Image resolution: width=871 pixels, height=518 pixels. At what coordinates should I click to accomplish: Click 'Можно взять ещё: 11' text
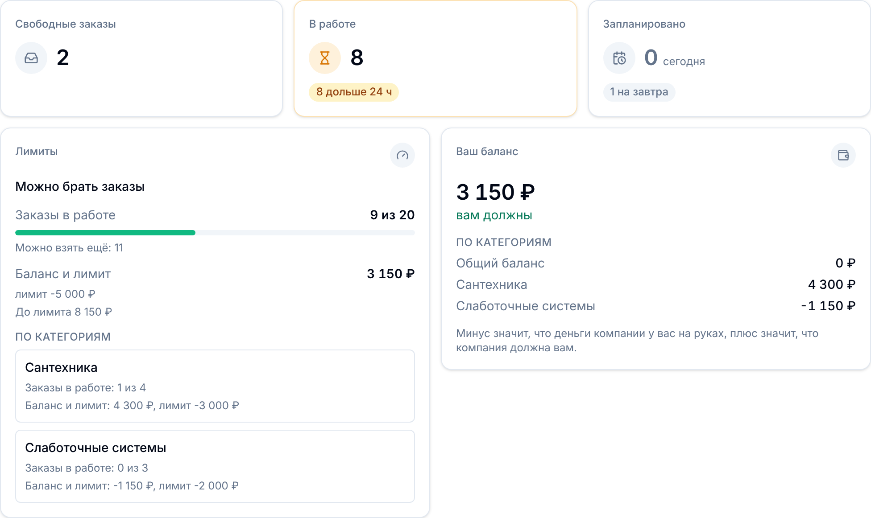69,248
